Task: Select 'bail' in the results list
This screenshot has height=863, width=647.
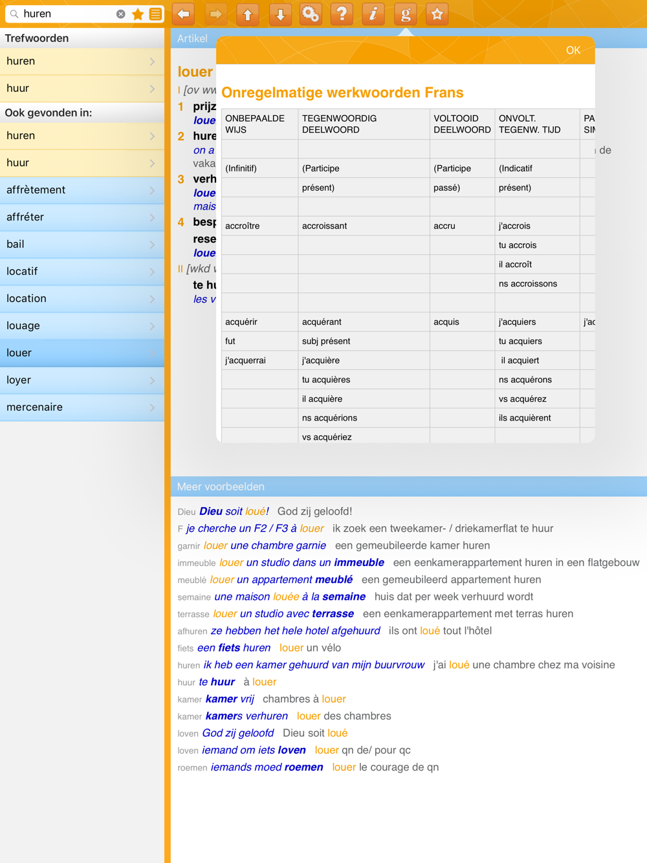Action: 82,245
